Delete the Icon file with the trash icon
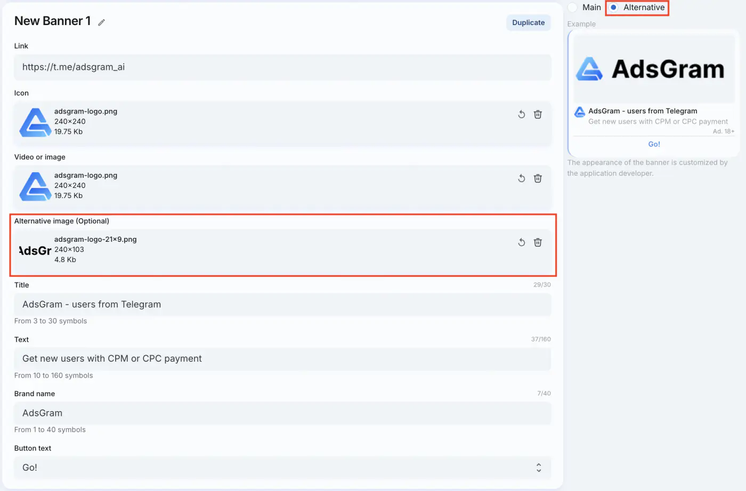The image size is (746, 491). point(538,114)
